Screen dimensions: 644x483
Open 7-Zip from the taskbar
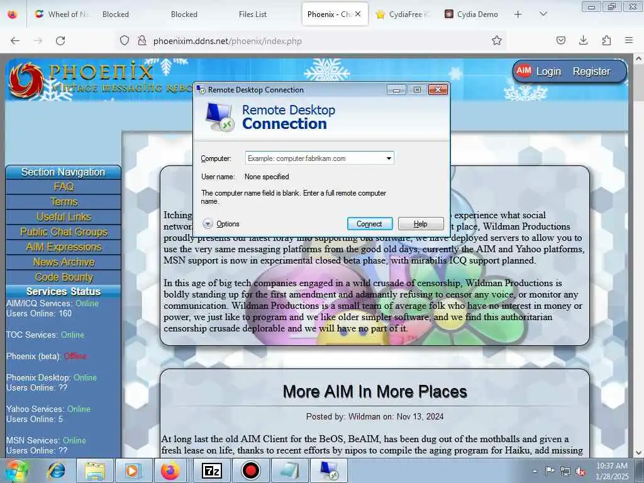coord(212,470)
